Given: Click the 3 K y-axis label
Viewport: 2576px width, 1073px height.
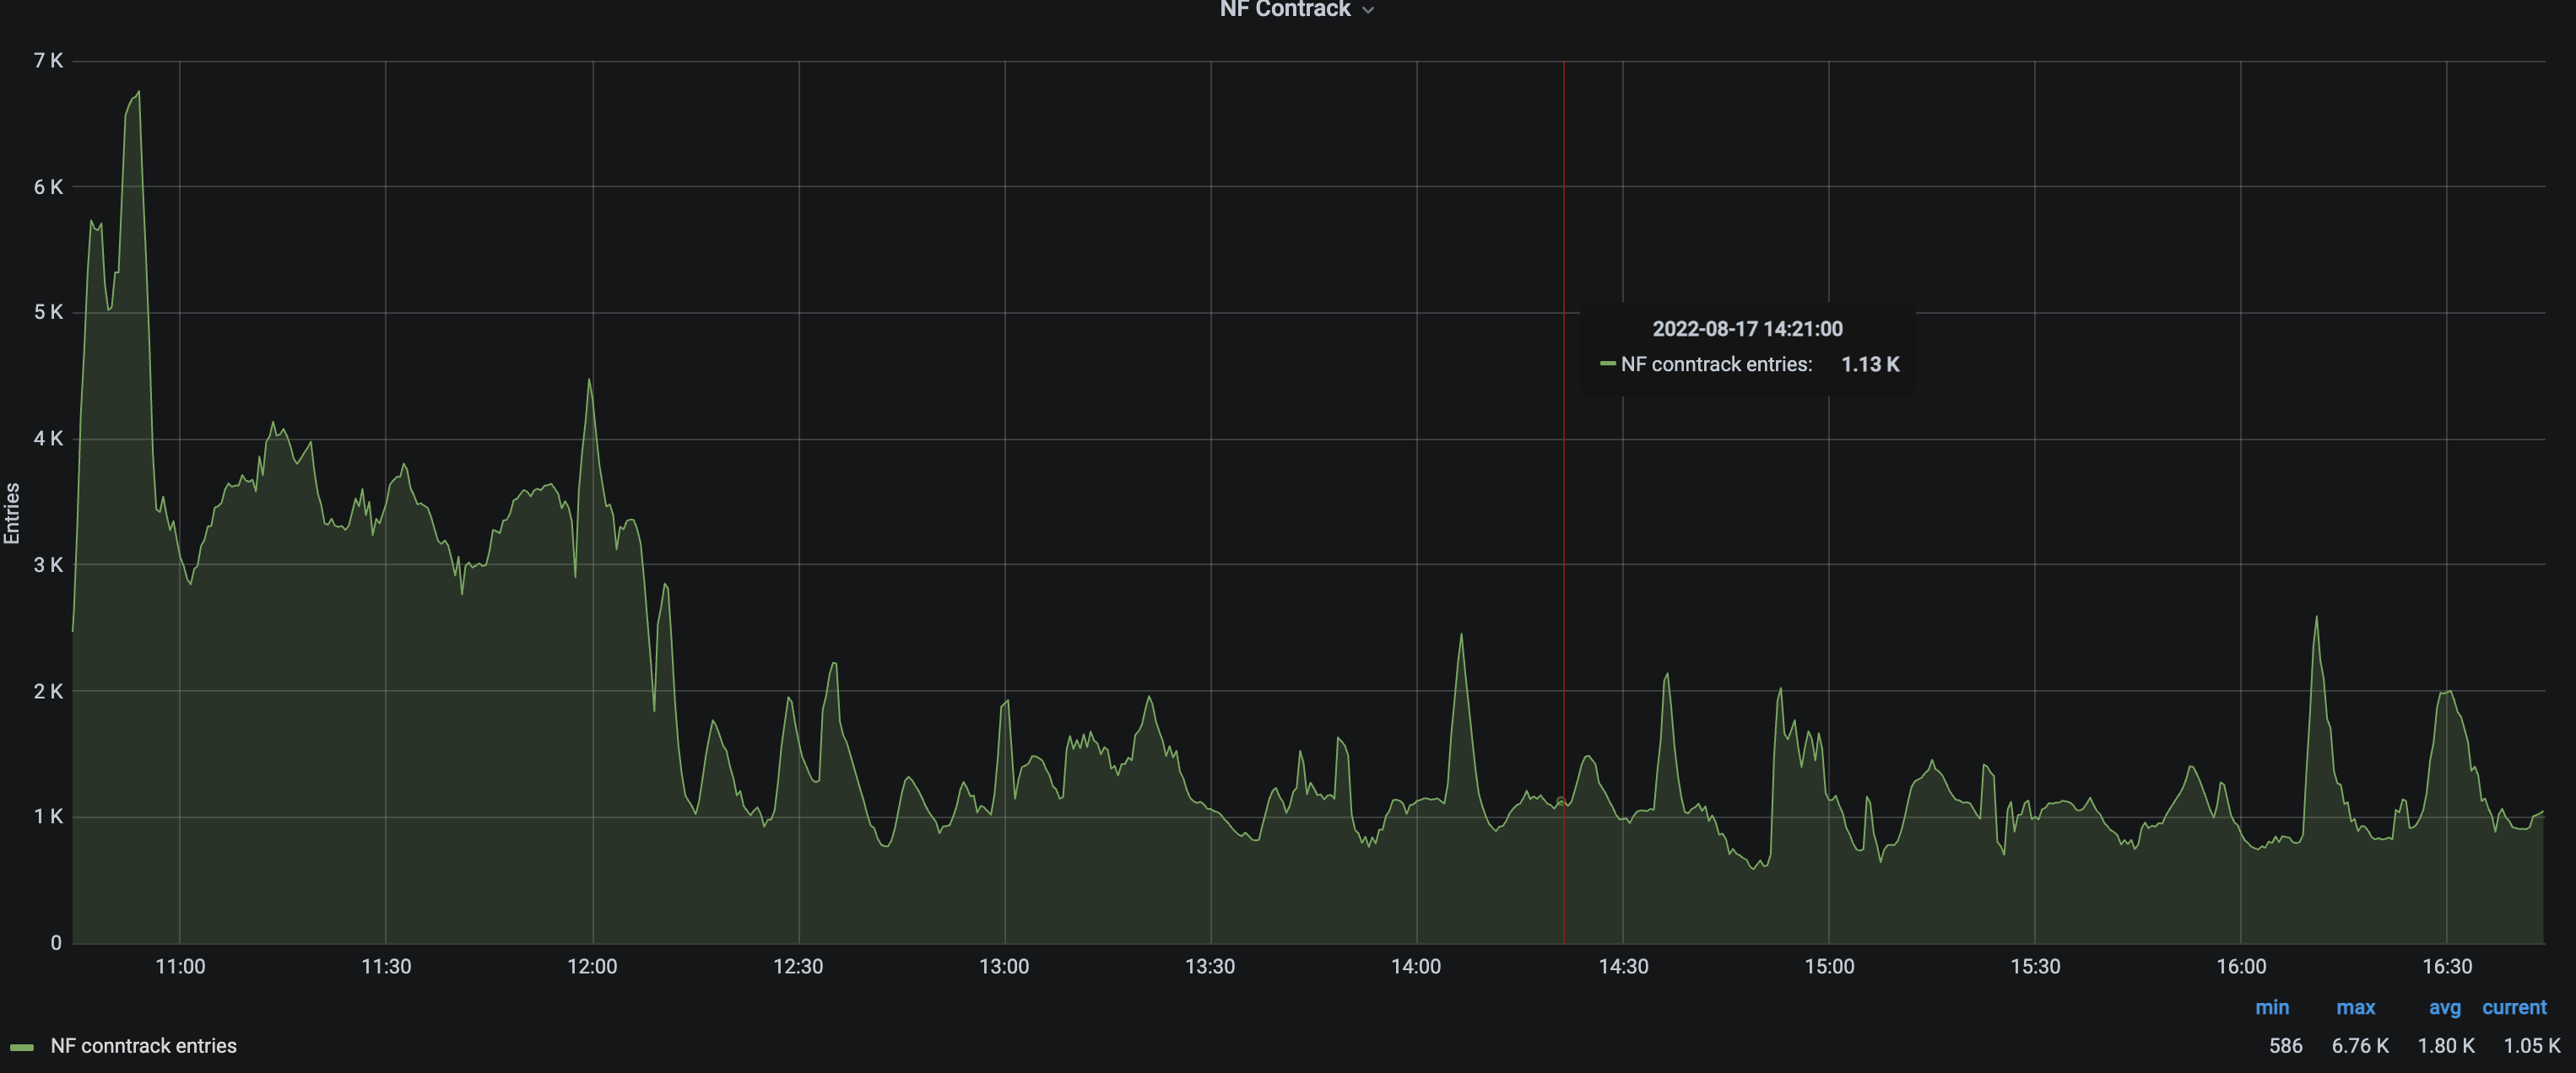Looking at the screenshot, I should pos(48,564).
